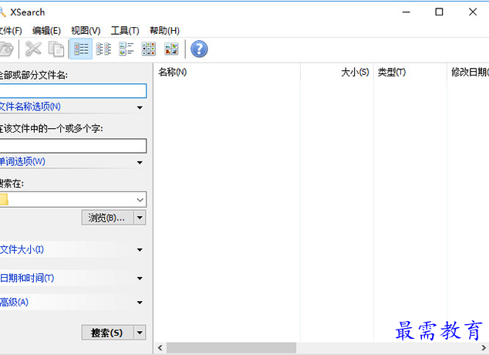
Task: Expand the 日期和时间(T) section
Action: [73, 278]
